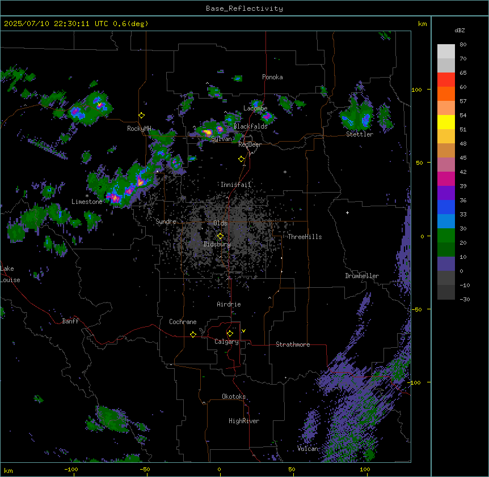Click the Banff label
The height and width of the screenshot is (477, 489).
pyautogui.click(x=70, y=321)
